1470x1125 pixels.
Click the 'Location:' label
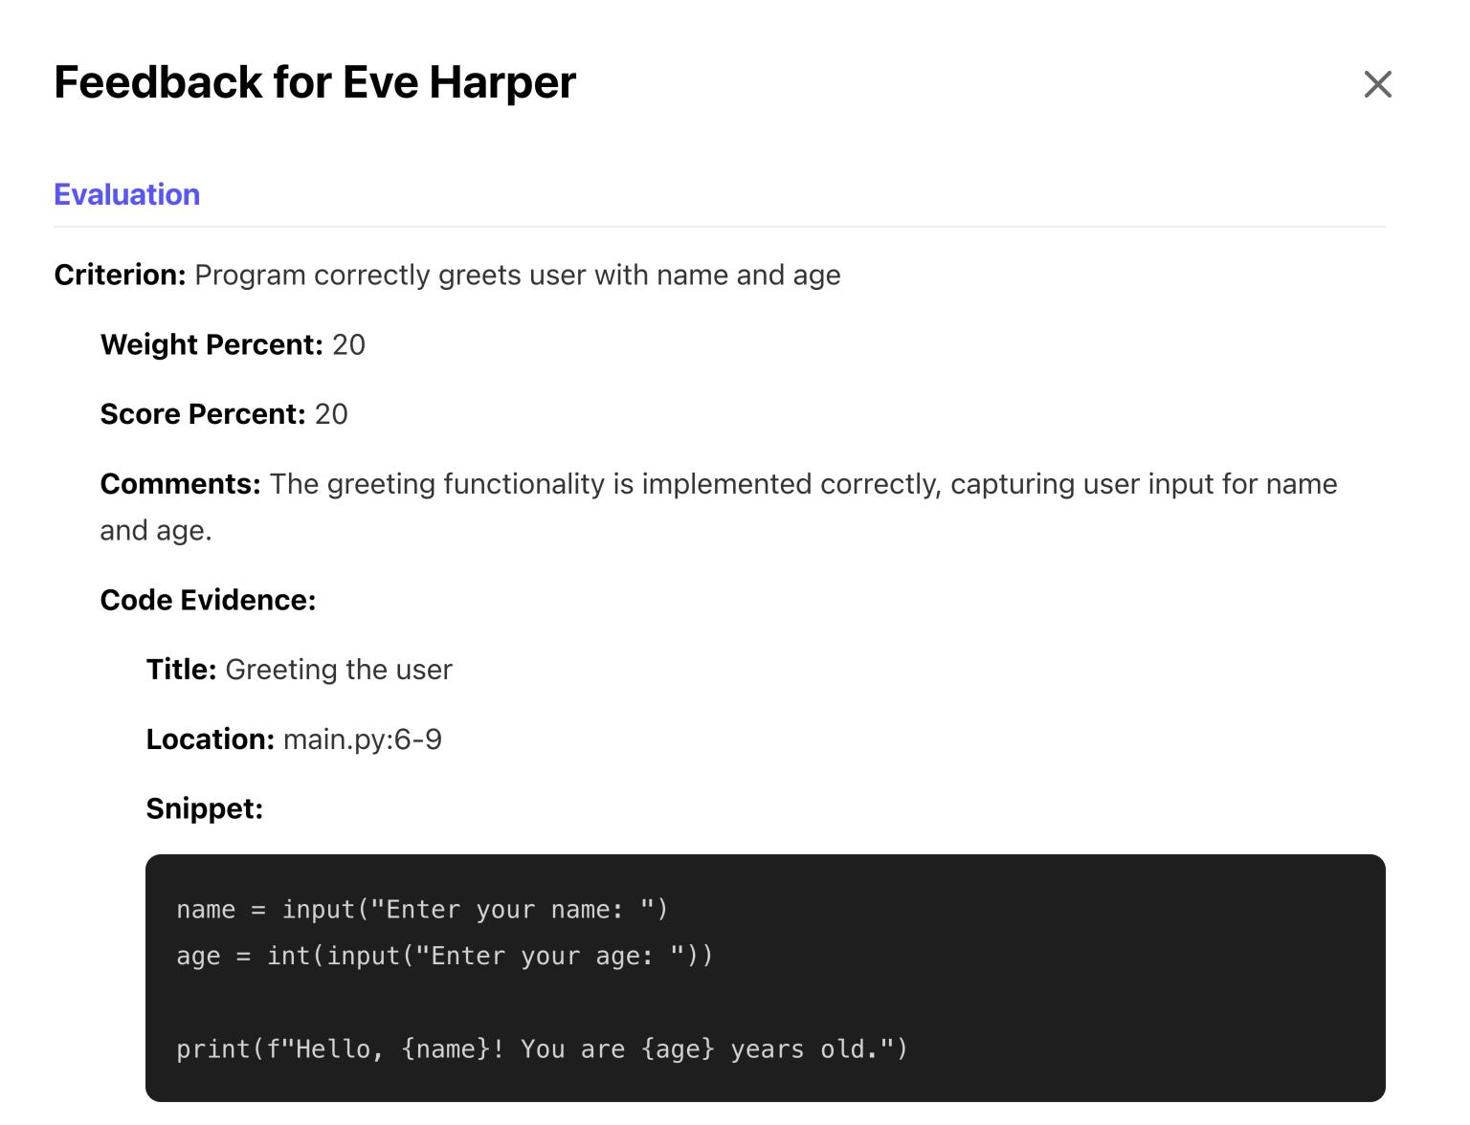(x=211, y=739)
